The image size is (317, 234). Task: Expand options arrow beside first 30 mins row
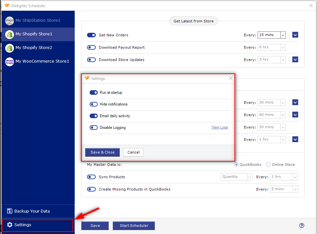pyautogui.click(x=295, y=103)
